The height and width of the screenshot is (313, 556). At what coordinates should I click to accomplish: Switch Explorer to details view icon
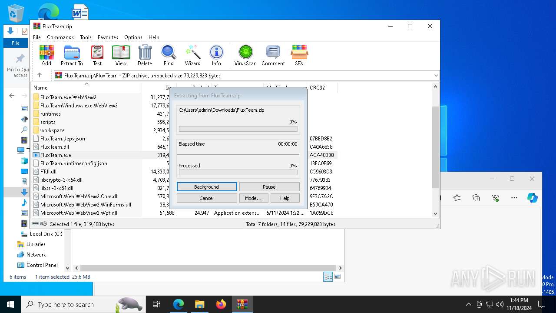[x=328, y=276]
